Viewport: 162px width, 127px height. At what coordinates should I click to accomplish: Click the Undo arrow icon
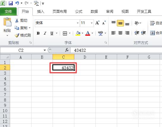point(17,3)
